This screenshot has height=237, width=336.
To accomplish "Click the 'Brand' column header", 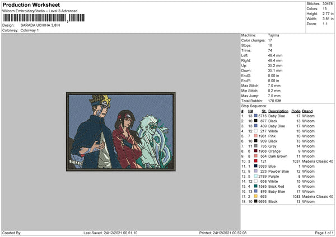I will [x=307, y=111].
